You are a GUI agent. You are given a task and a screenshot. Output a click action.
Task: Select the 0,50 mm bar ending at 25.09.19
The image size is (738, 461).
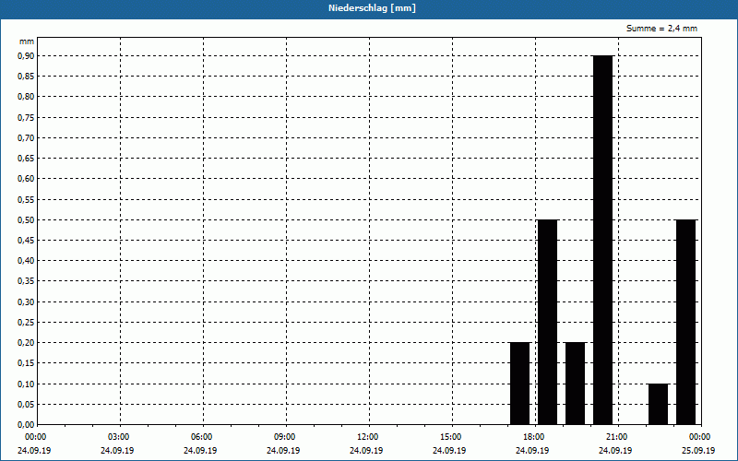pyautogui.click(x=685, y=322)
